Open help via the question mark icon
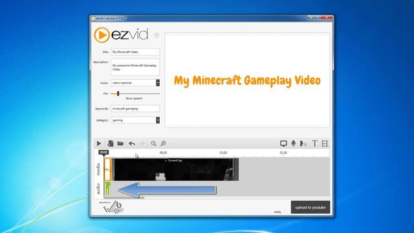The width and height of the screenshot is (414, 233). pyautogui.click(x=157, y=35)
